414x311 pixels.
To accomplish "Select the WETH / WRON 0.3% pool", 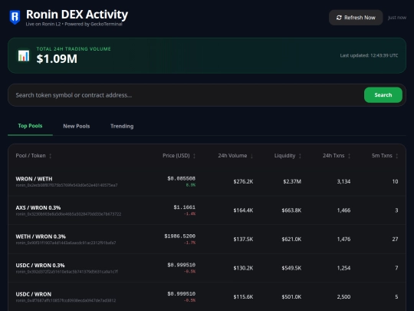I will pos(207,239).
